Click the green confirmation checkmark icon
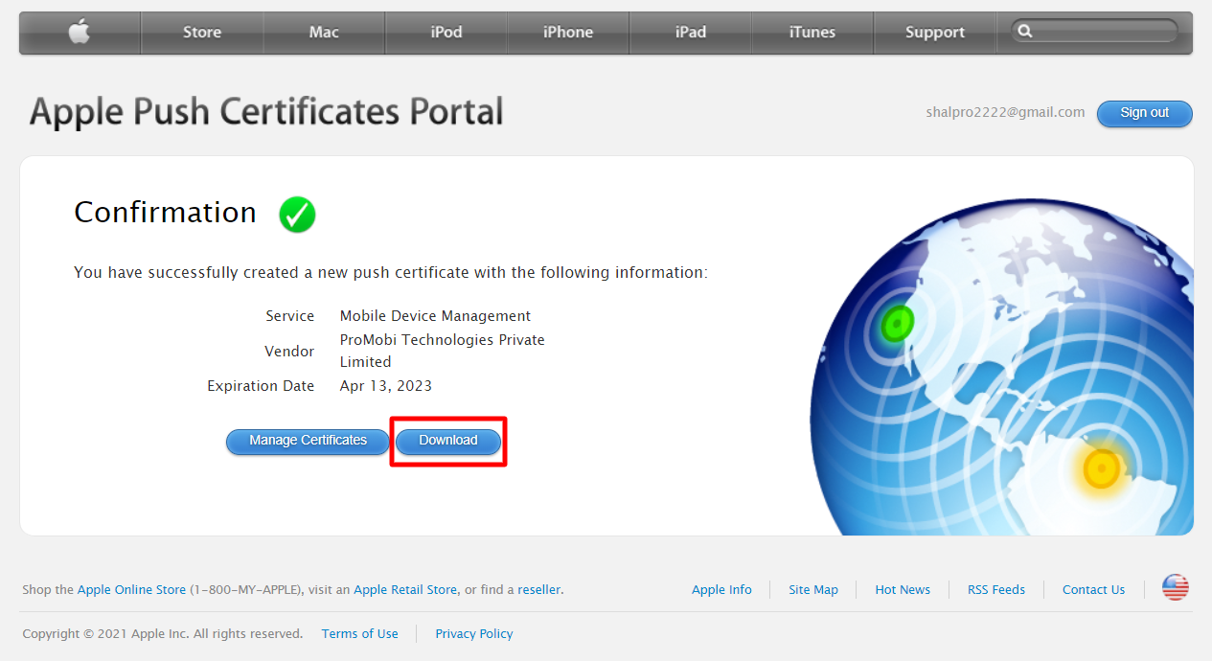 (x=297, y=214)
